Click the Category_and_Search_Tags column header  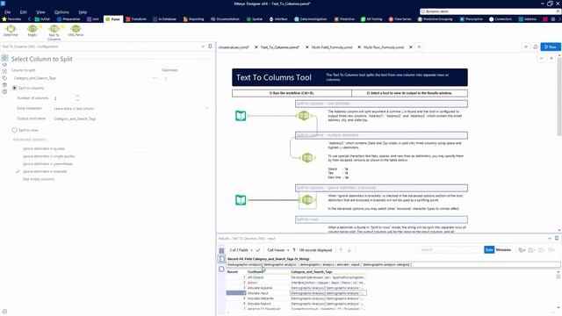(x=312, y=272)
